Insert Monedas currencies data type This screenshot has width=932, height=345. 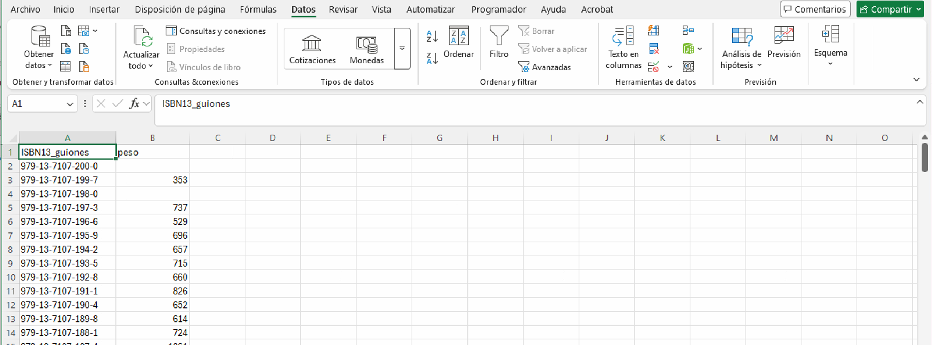tap(366, 49)
